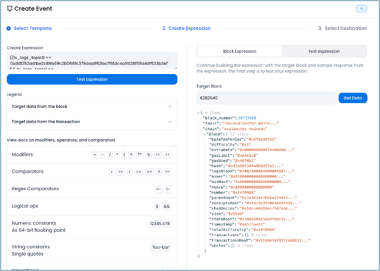The width and height of the screenshot is (380, 271).
Task: Insert the || logical OR operator
Action: point(157,206)
